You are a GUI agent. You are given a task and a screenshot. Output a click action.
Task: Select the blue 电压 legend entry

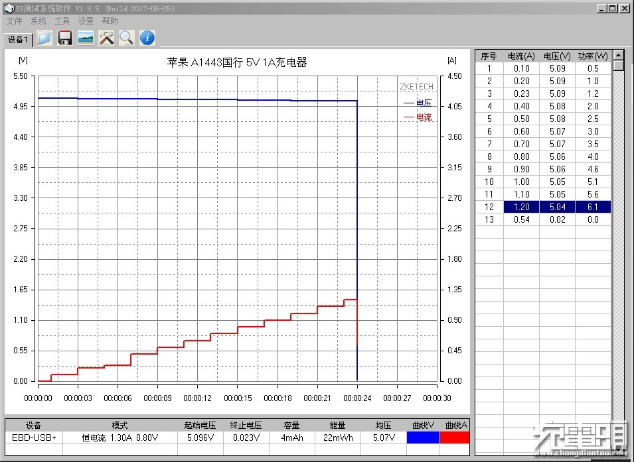click(418, 103)
